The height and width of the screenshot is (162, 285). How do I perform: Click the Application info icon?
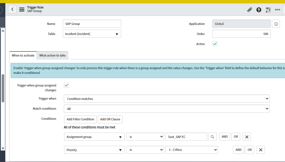point(276,24)
